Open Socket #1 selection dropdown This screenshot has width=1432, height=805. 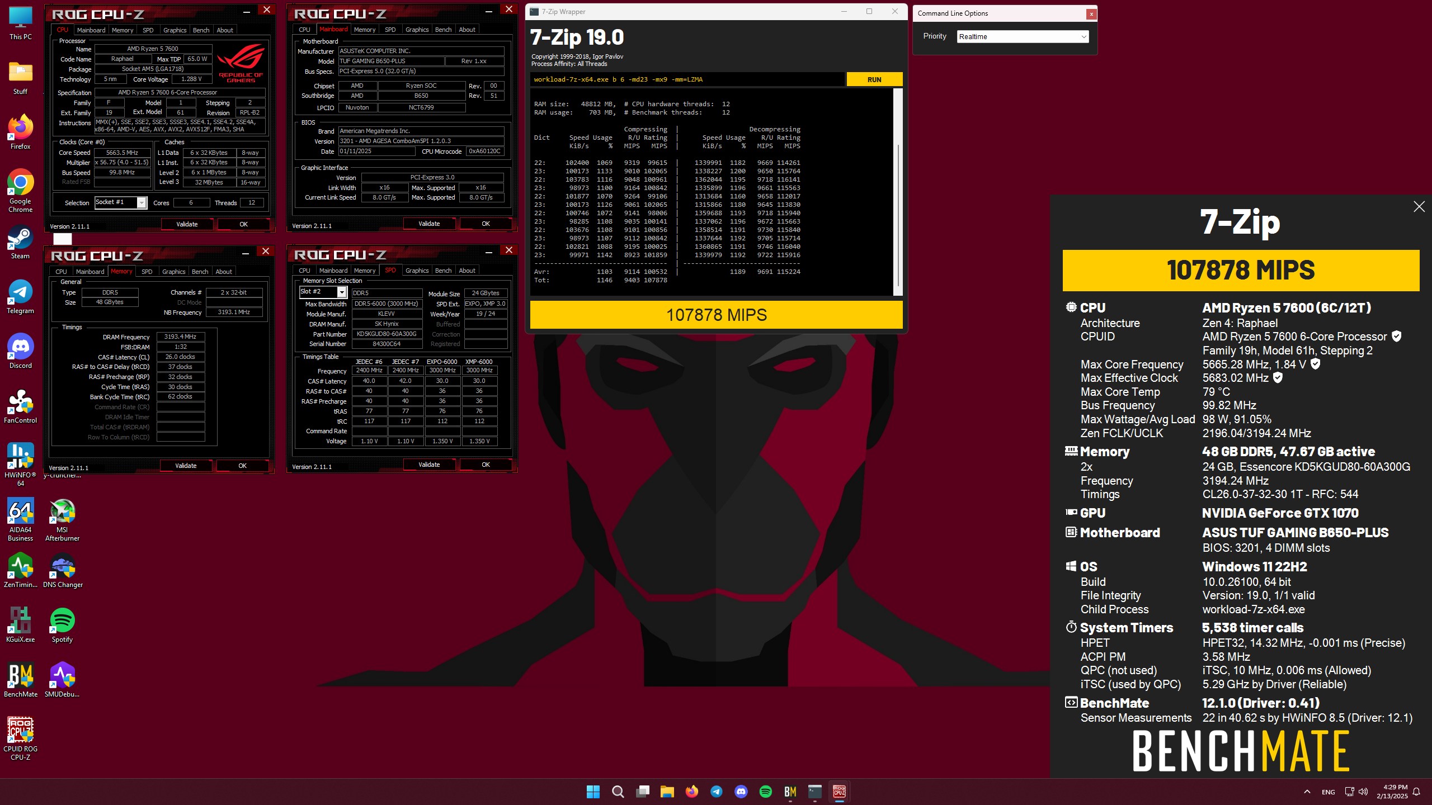(120, 202)
